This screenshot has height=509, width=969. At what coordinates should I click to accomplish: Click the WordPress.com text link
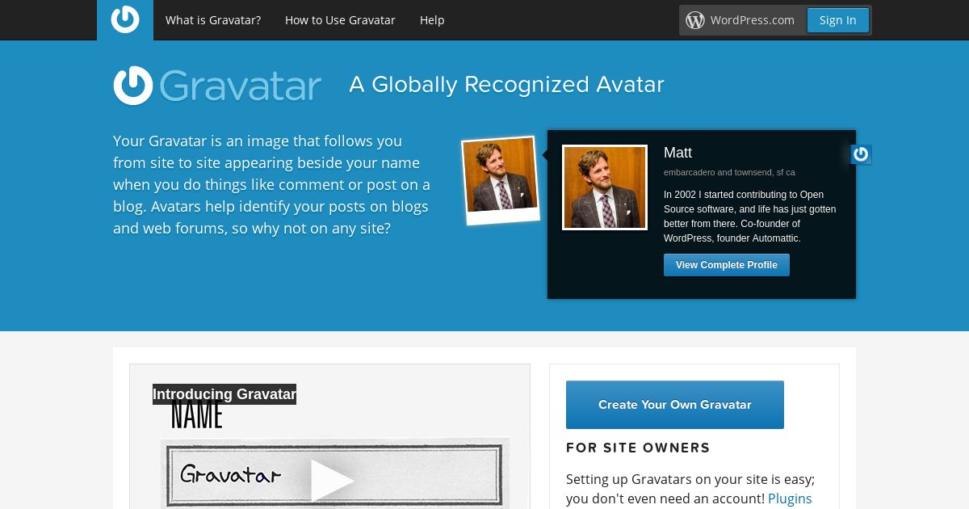(x=753, y=20)
